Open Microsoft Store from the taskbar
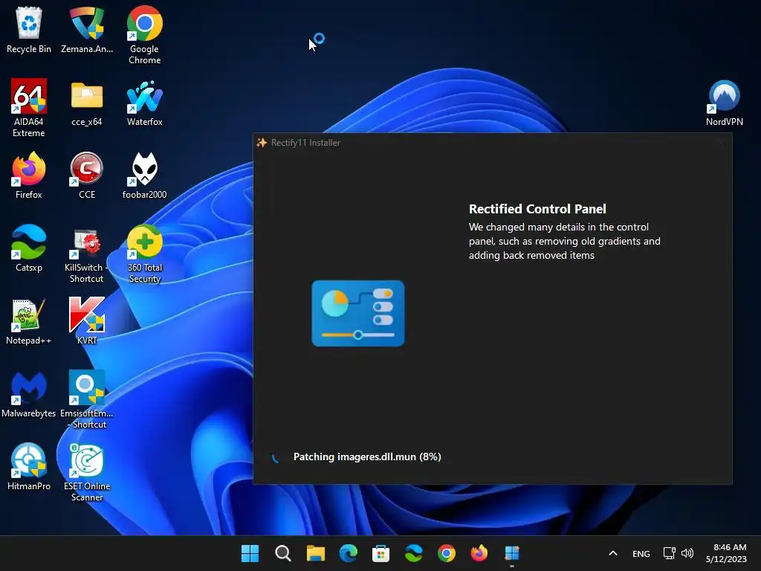 click(x=381, y=553)
